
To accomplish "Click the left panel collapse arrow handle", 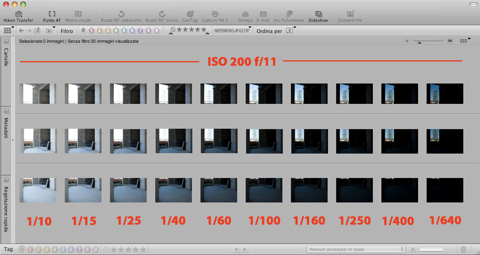I will pos(13,140).
